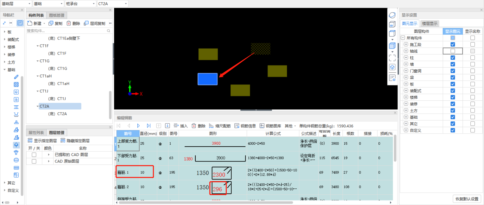Viewport: 484px width, 205px height.
Task: Click the 删除 trash icon in component list toolbar
Action: [x=69, y=23]
